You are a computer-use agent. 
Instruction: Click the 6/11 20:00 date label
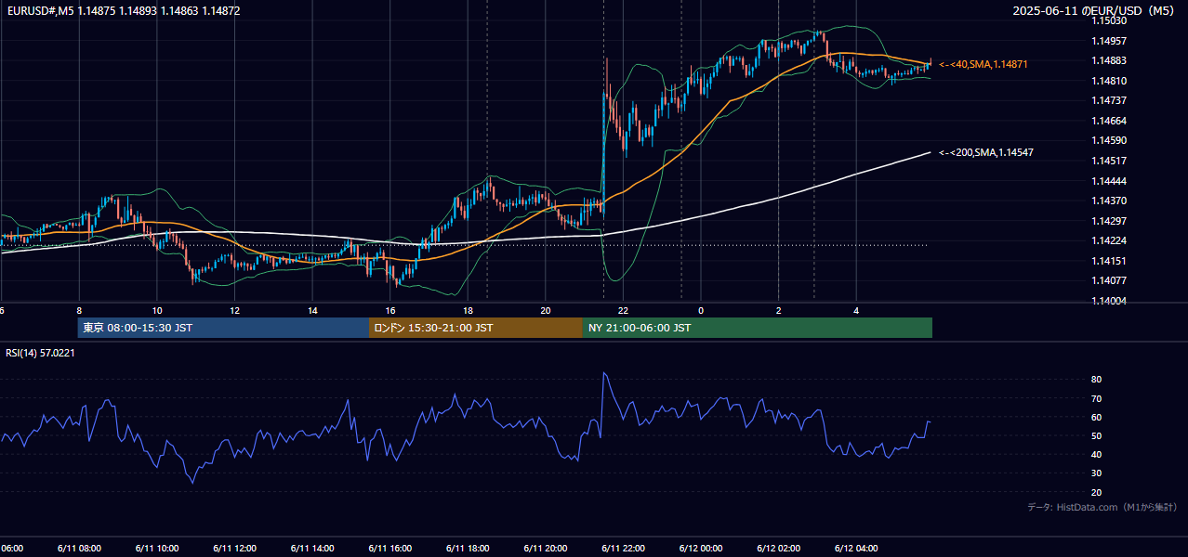click(545, 549)
